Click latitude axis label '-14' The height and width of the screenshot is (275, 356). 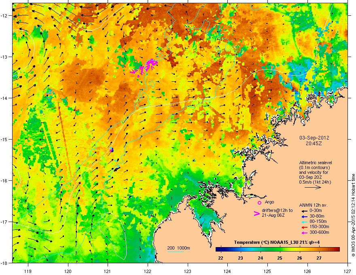(x=4, y=98)
